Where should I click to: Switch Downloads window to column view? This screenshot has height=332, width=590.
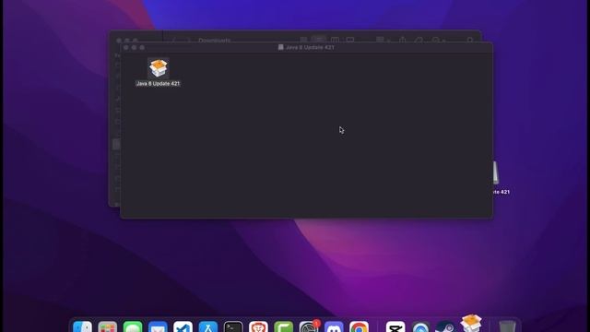coord(335,40)
